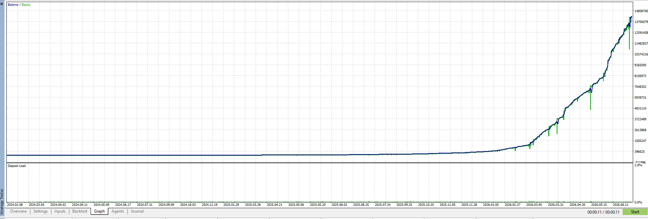Click the 2024.09.09 date label
Image resolution: width=648 pixels, height=219 pixels.
166,205
